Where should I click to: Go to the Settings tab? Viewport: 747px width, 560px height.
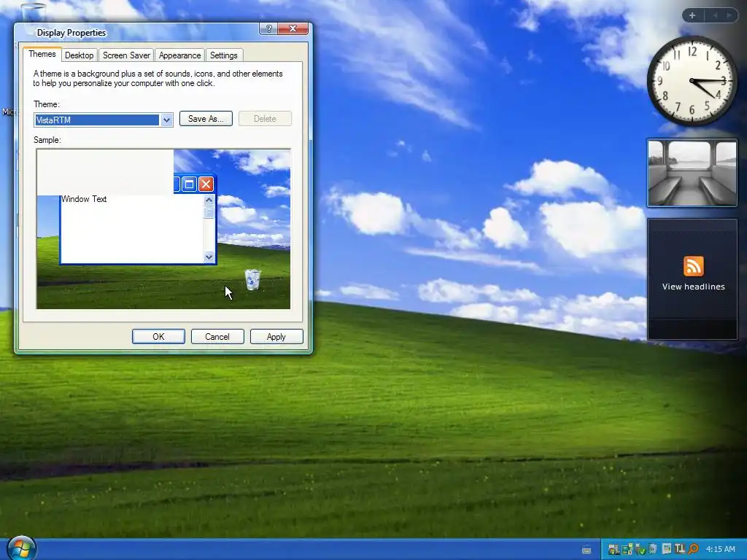point(223,55)
